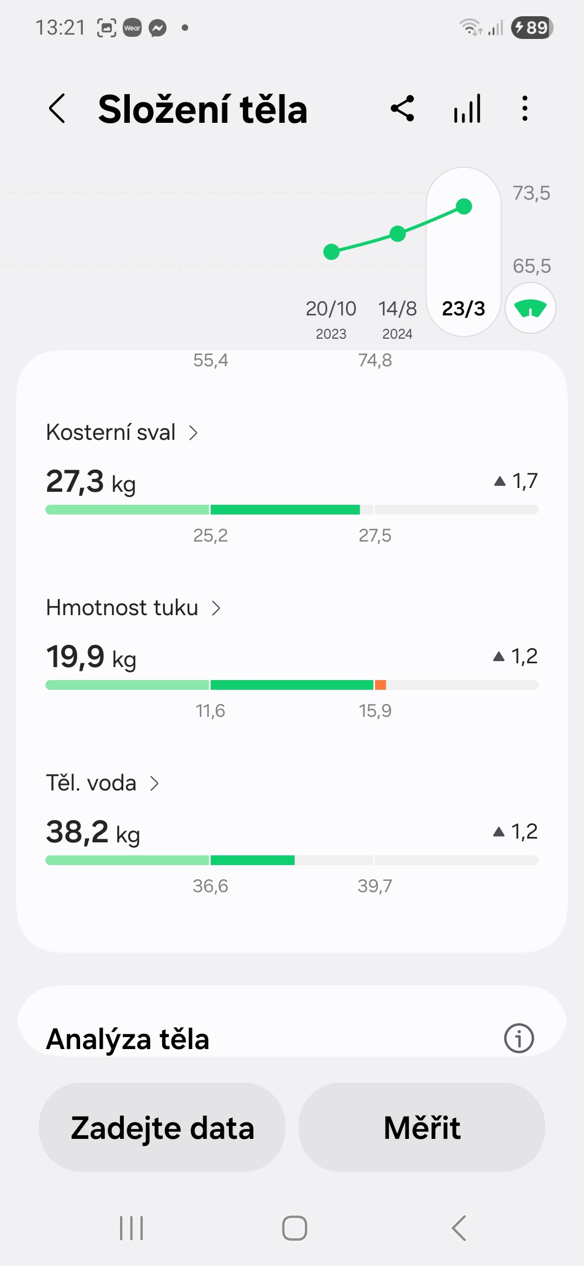Open the three-dot more options menu

click(525, 109)
